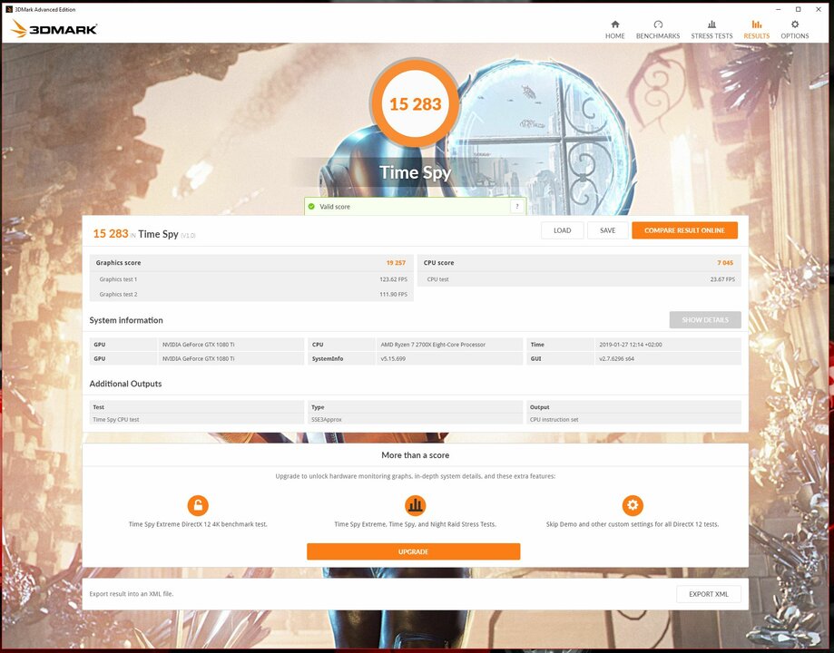Click the 3DMark logo

click(x=54, y=29)
